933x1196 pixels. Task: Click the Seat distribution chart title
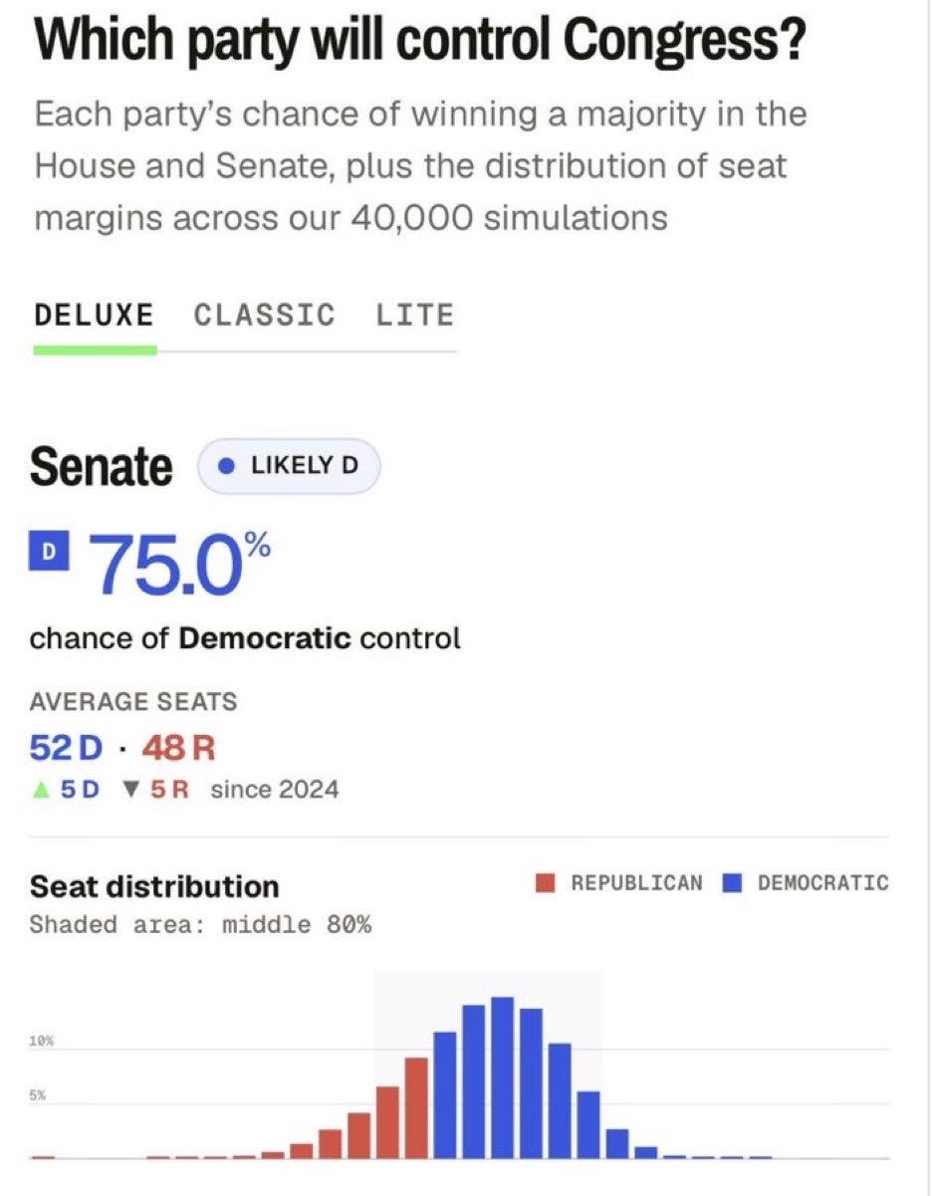point(155,885)
